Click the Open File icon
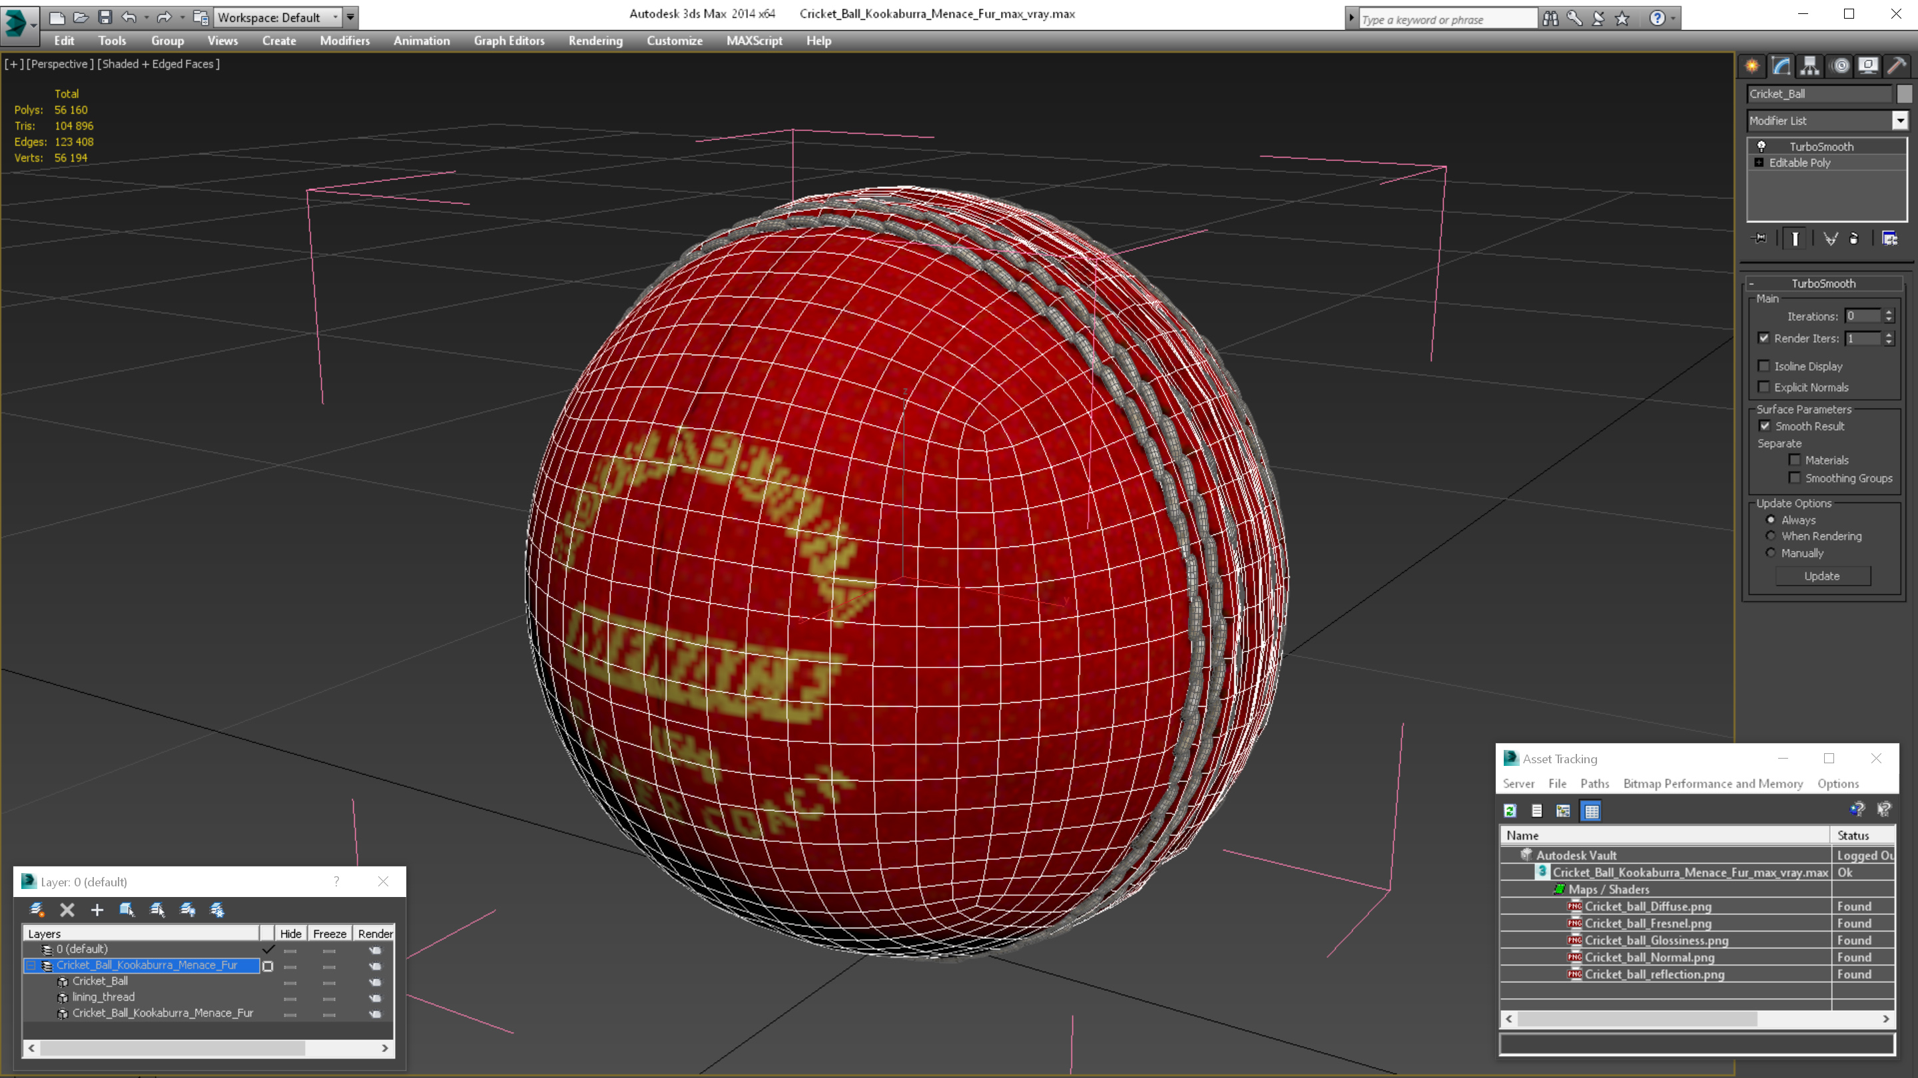The height and width of the screenshot is (1078, 1918). (81, 17)
